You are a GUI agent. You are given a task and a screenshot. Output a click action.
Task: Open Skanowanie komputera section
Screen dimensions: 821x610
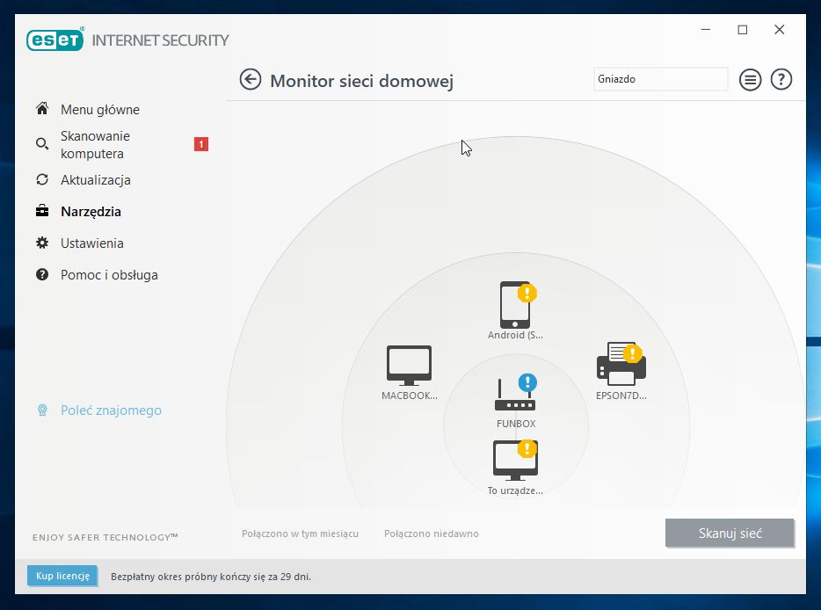point(95,144)
